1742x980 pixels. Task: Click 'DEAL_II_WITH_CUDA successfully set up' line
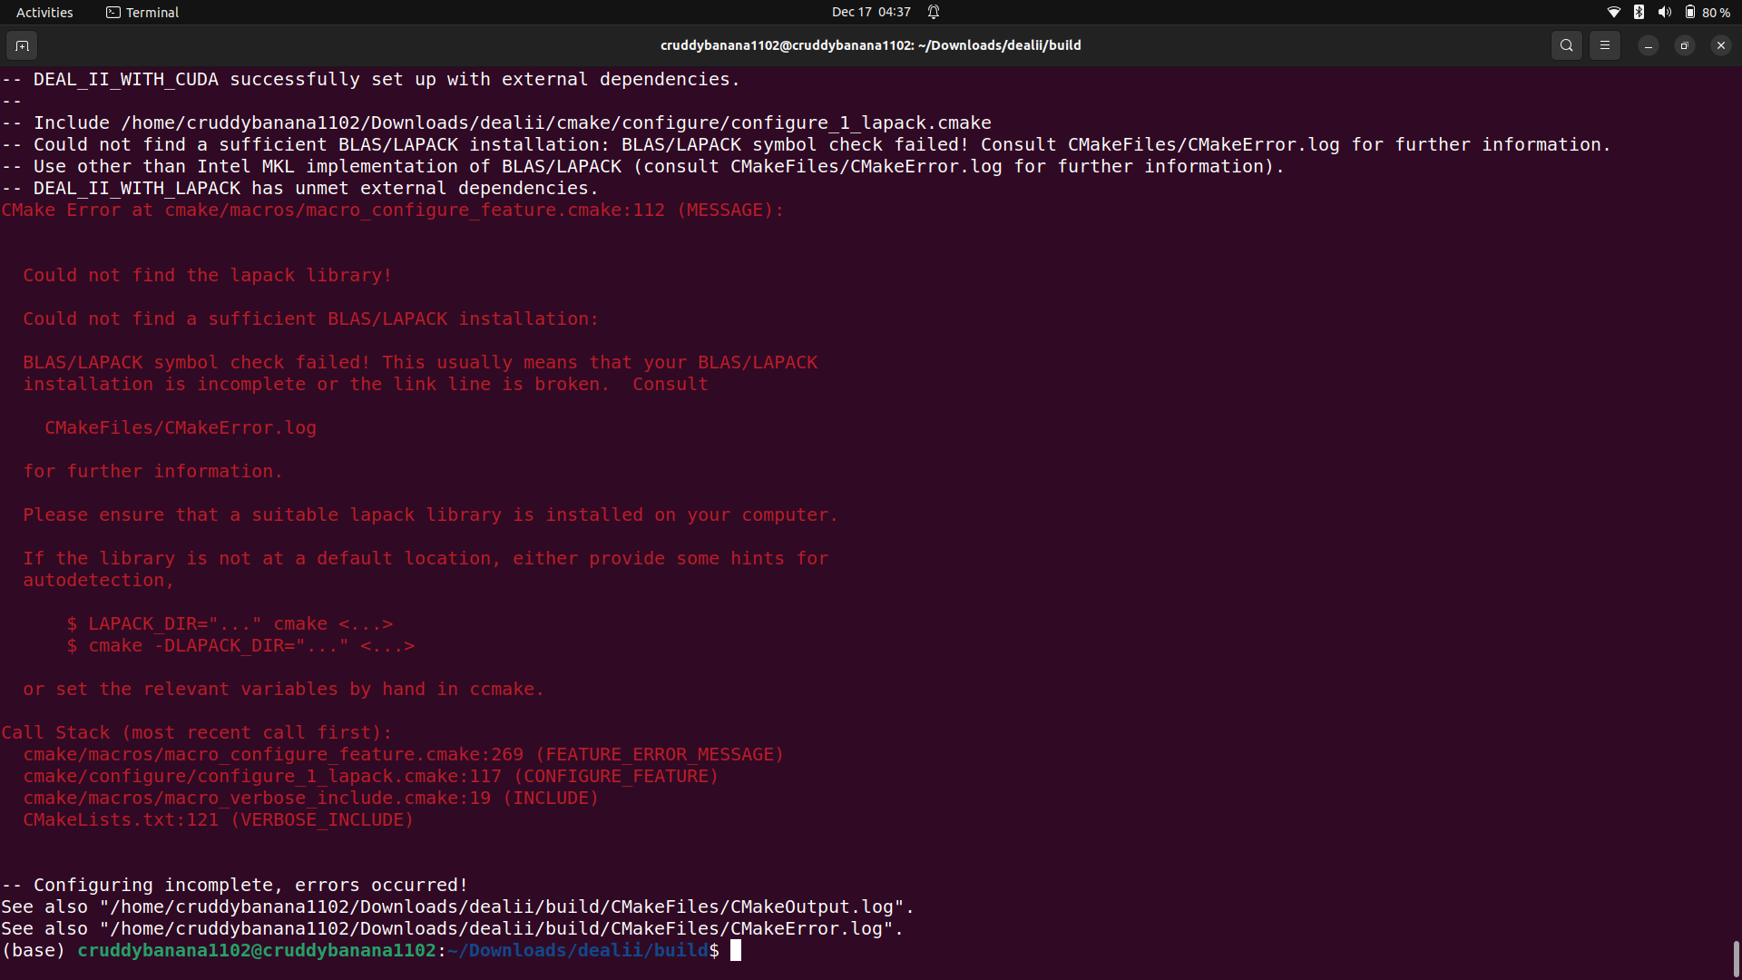click(x=371, y=79)
